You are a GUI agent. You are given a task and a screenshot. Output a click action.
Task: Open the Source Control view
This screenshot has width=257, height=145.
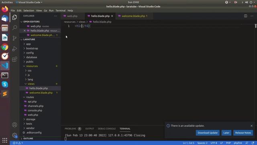tap(14, 38)
